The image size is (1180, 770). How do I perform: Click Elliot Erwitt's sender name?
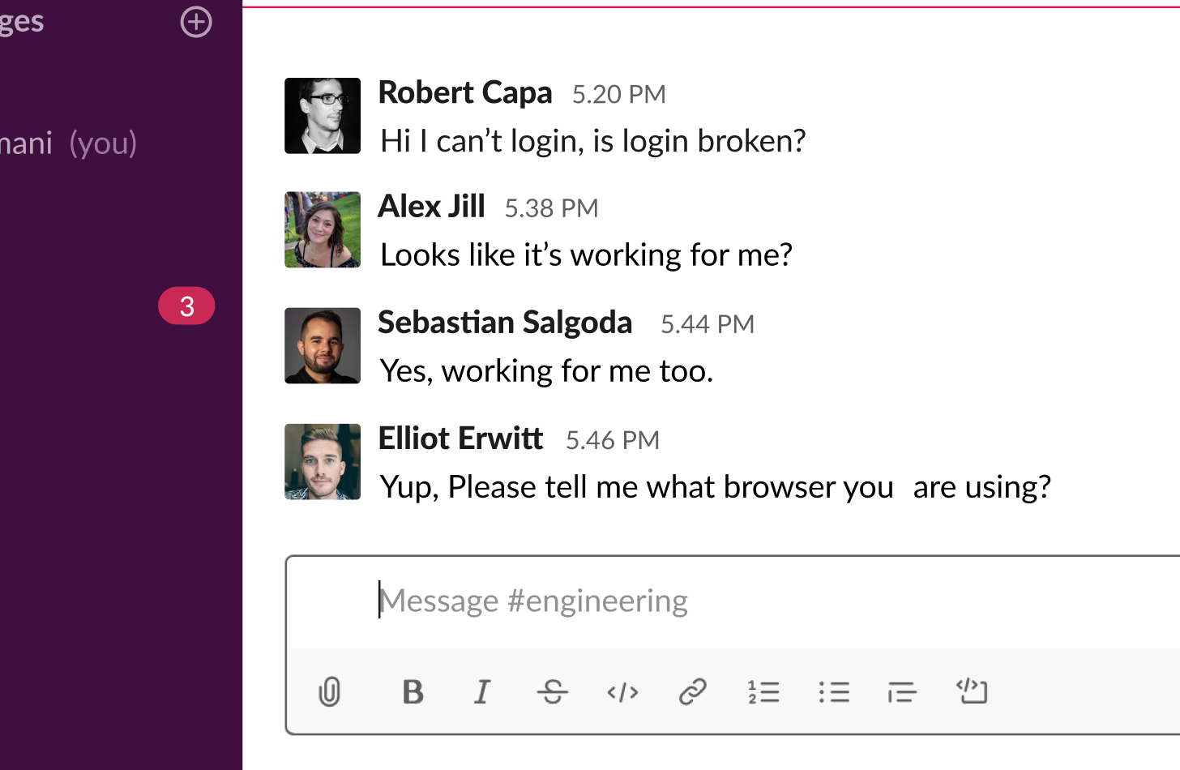(460, 438)
